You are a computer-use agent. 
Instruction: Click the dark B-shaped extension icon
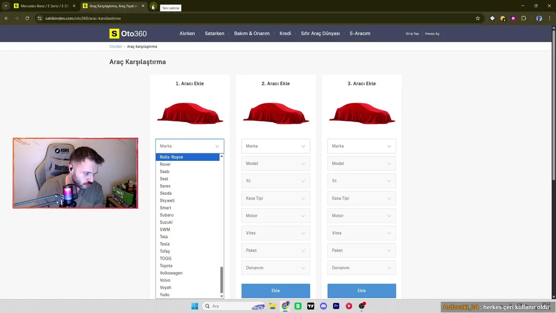[492, 18]
